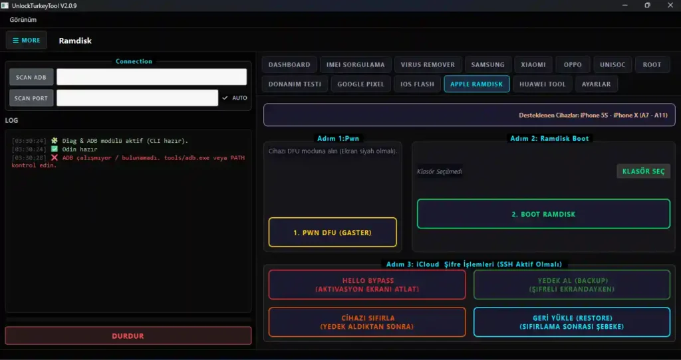Click the Ramdisk page title
This screenshot has height=360, width=681.
75,41
